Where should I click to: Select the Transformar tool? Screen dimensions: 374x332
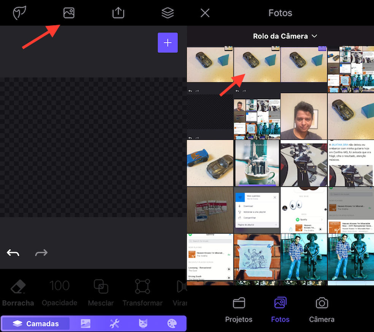tap(143, 292)
